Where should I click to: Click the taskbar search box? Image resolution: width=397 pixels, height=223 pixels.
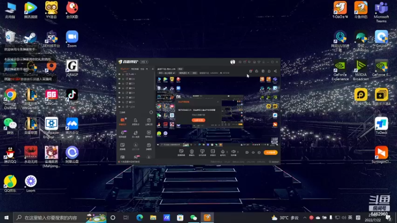60,218
